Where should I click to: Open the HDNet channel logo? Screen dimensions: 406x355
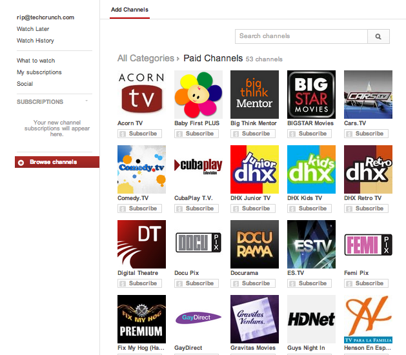click(311, 319)
